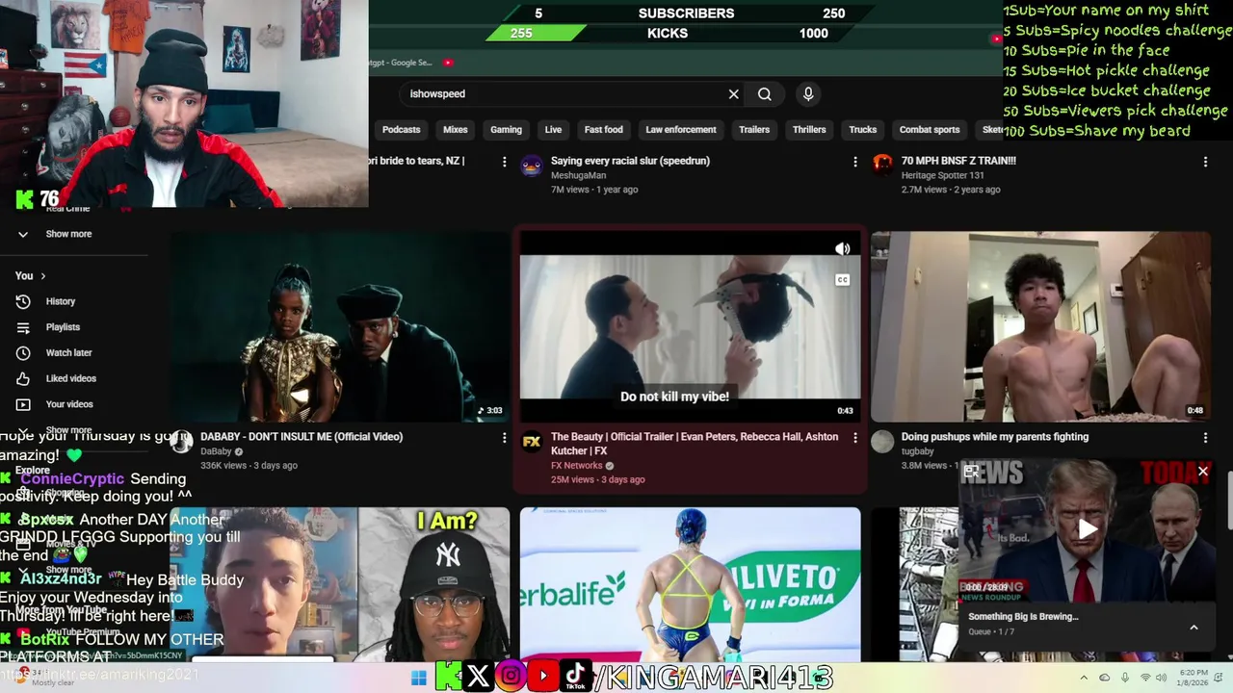This screenshot has height=693, width=1233.
Task: Open Watch later list
Action: point(68,353)
